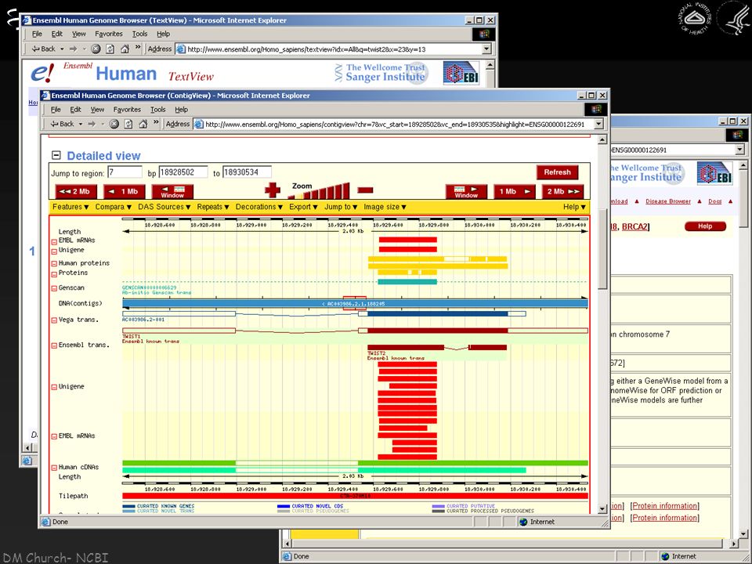This screenshot has height=564, width=752.
Task: Select the smallest Zoom level bar
Action: coord(291,197)
